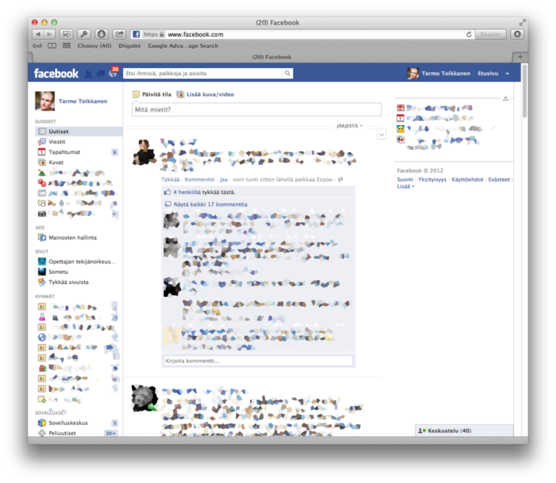The image size is (556, 483).
Task: Open the Tarmo Toikkanen name link in the sidebar
Action: click(x=83, y=101)
